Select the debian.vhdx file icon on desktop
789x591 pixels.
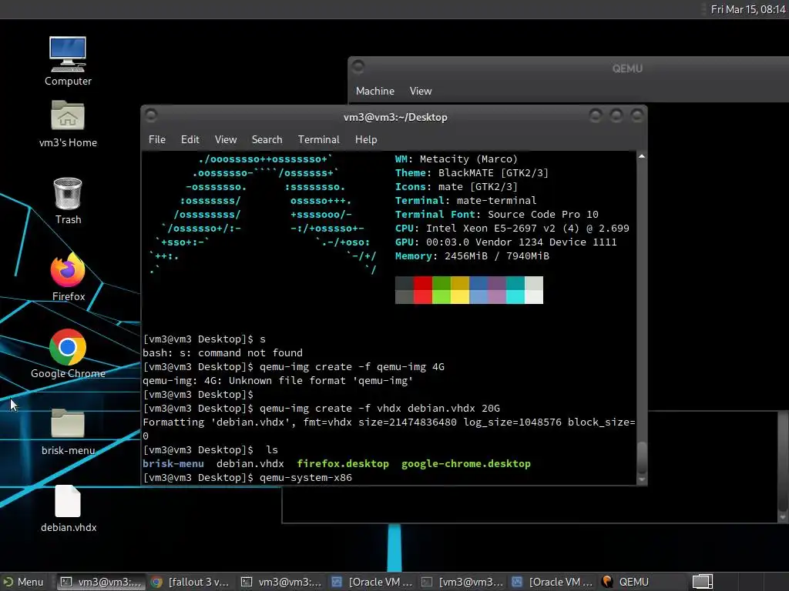pyautogui.click(x=68, y=509)
